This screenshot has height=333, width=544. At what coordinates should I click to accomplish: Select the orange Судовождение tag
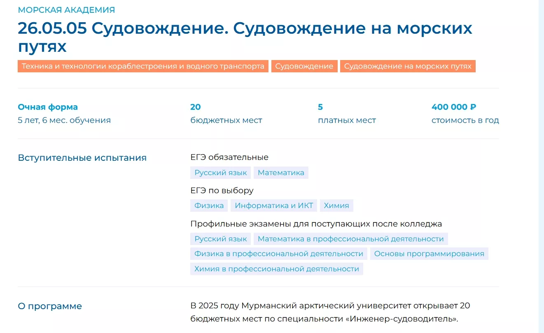(x=304, y=66)
